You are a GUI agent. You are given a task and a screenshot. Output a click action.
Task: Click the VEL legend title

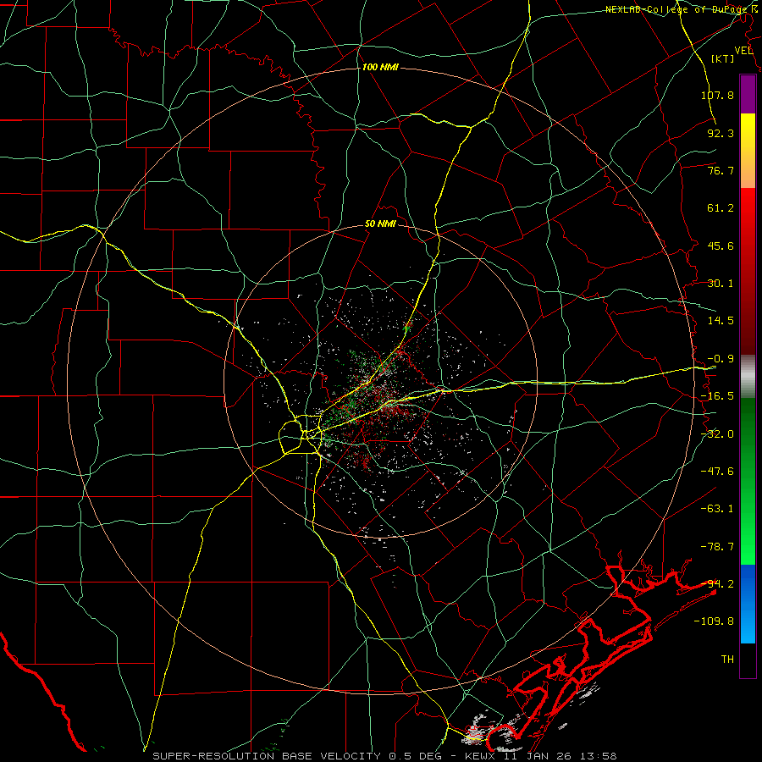[744, 51]
